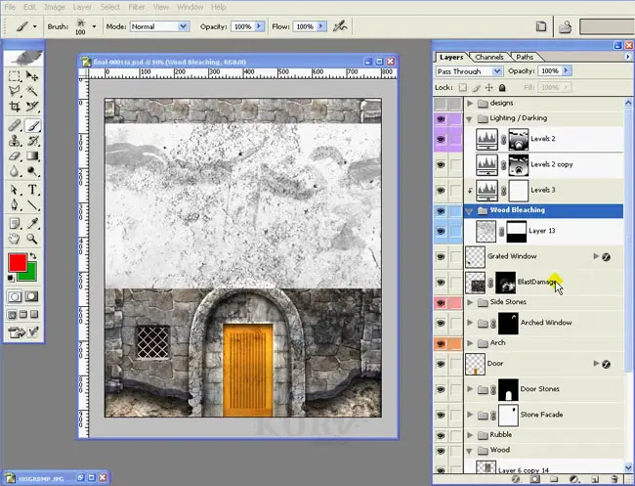Expand the Side Stones group
Screen dimensions: 635x486
pyautogui.click(x=470, y=302)
